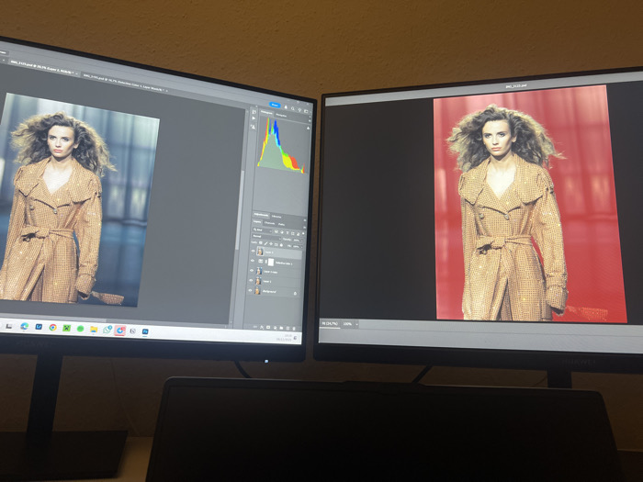Hide the Background layer via its eye icon
This screenshot has width=643, height=482.
click(x=250, y=291)
